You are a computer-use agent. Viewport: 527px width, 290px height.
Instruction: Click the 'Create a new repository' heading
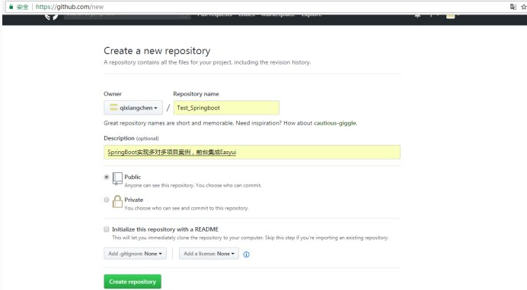click(x=157, y=51)
